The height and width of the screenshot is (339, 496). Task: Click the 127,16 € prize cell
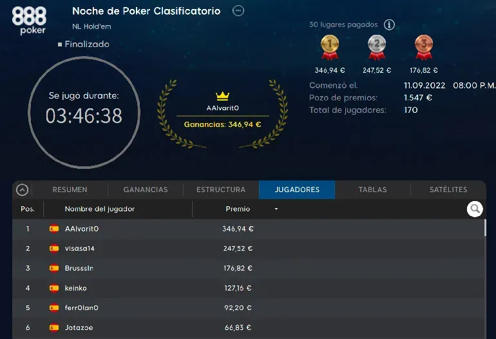[x=238, y=288]
